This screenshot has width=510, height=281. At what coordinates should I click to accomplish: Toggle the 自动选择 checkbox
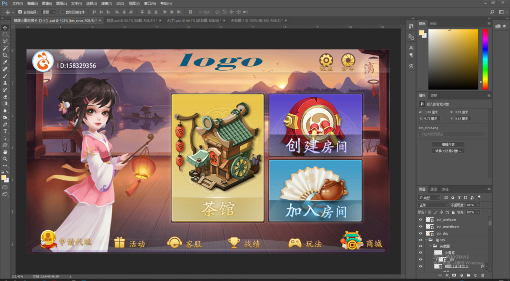click(20, 11)
